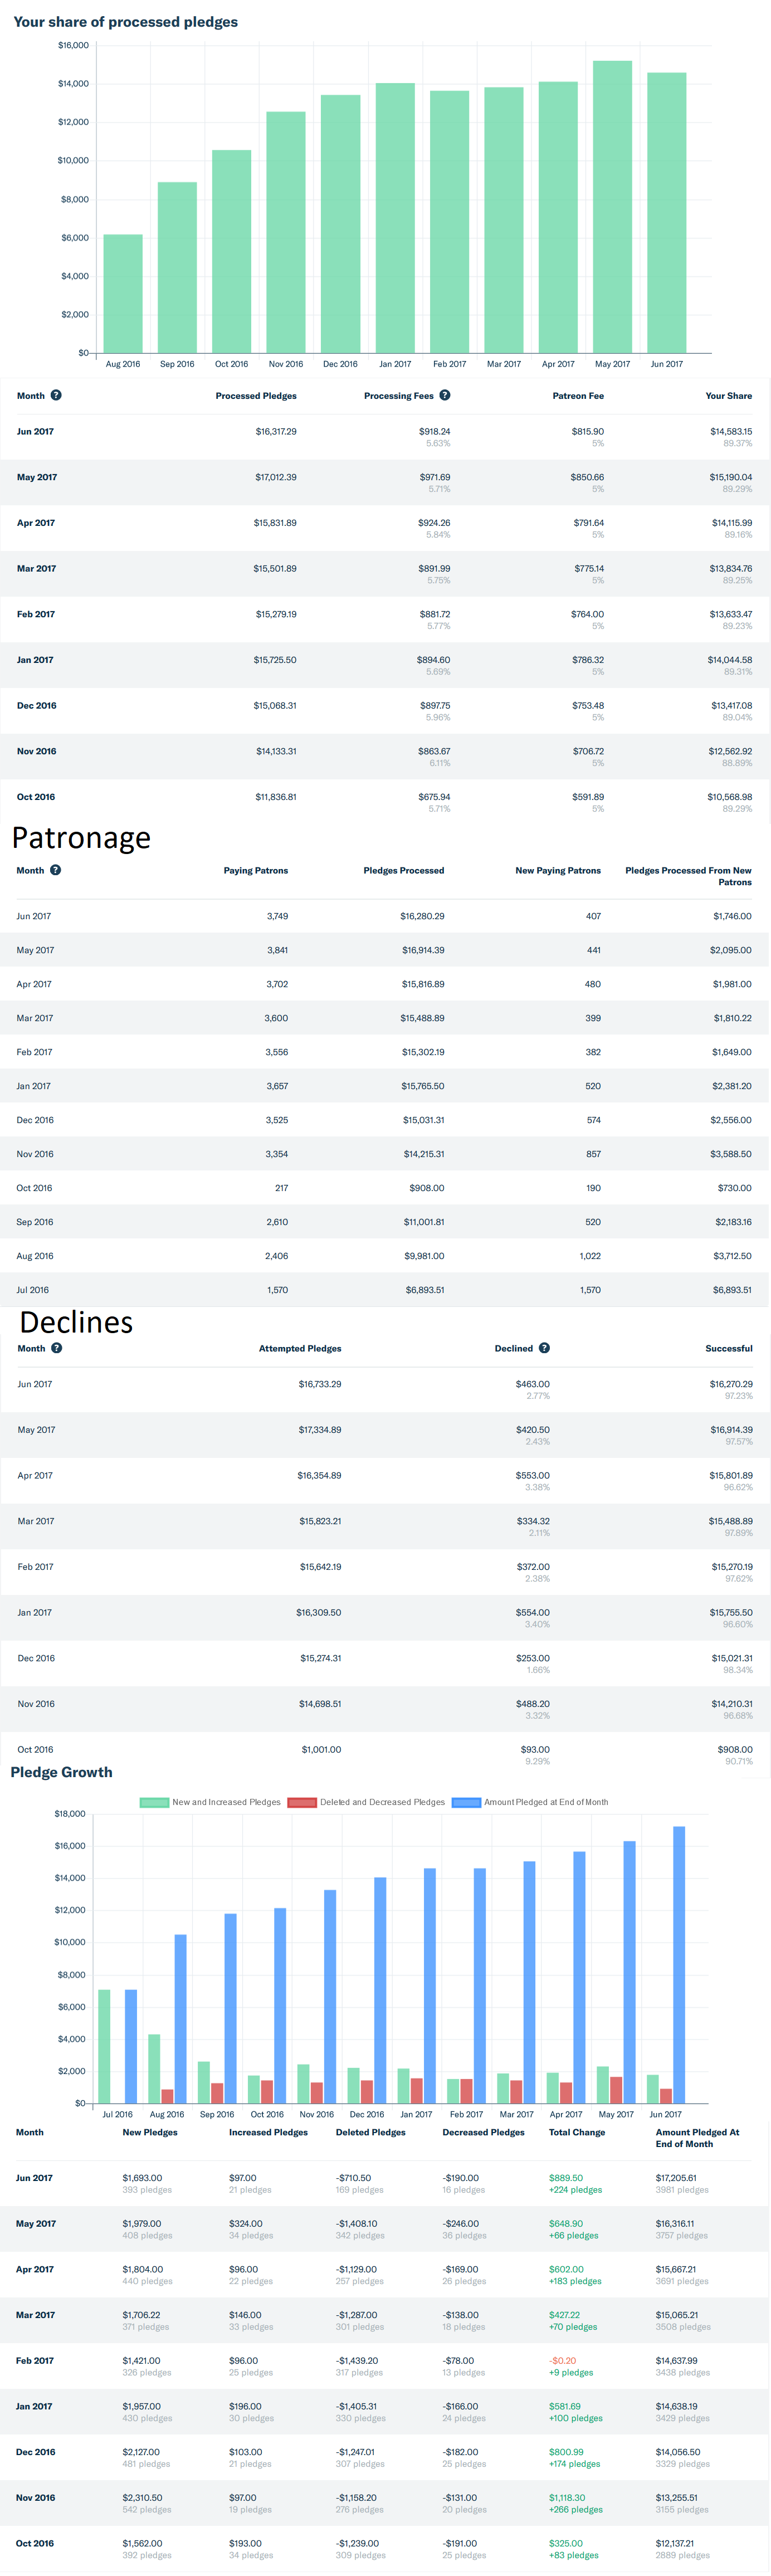The width and height of the screenshot is (771, 2576).
Task: Open the Processing Fees help tooltip icon
Action: pos(445,395)
